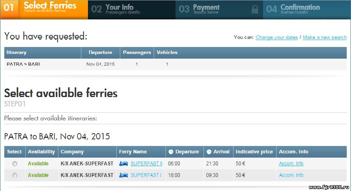The image size is (351, 191).
Task: Click the Indicative price column header
Action: click(x=254, y=152)
